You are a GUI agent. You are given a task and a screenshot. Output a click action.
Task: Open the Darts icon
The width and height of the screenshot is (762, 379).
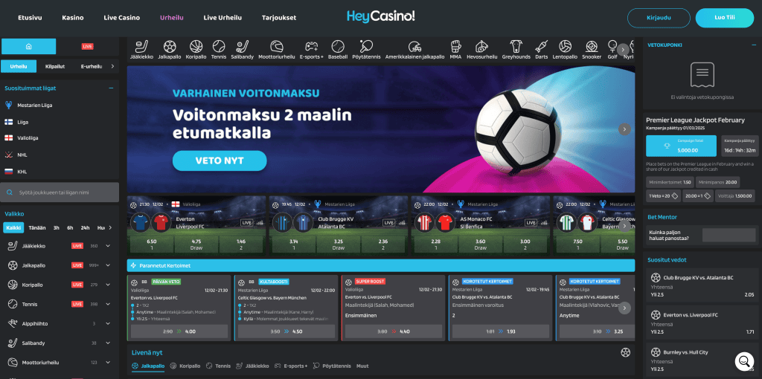coord(542,50)
